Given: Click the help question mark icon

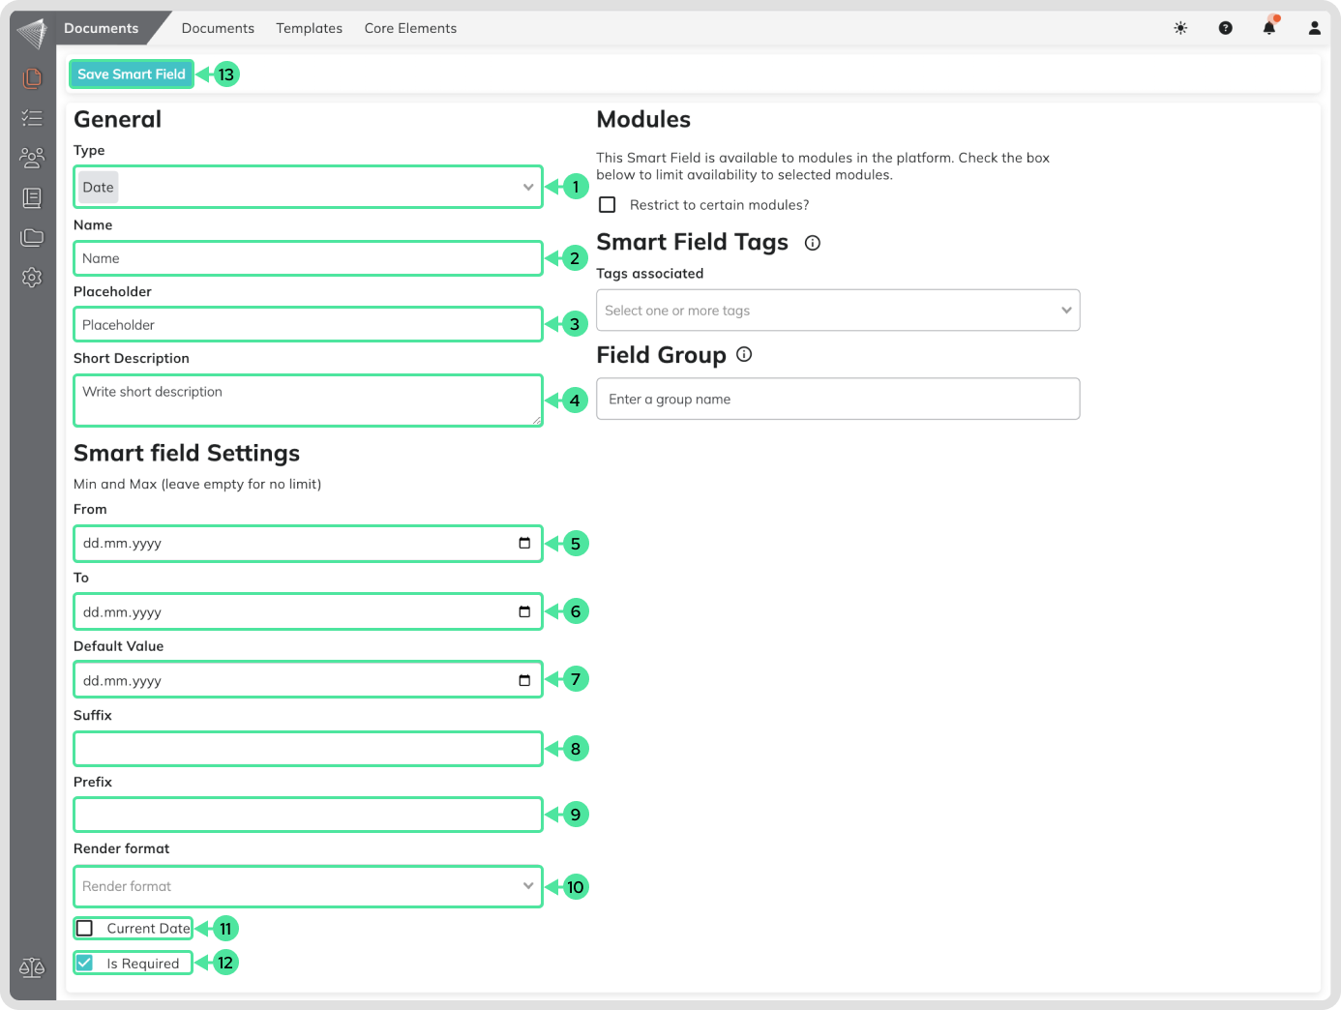Looking at the screenshot, I should (1225, 28).
